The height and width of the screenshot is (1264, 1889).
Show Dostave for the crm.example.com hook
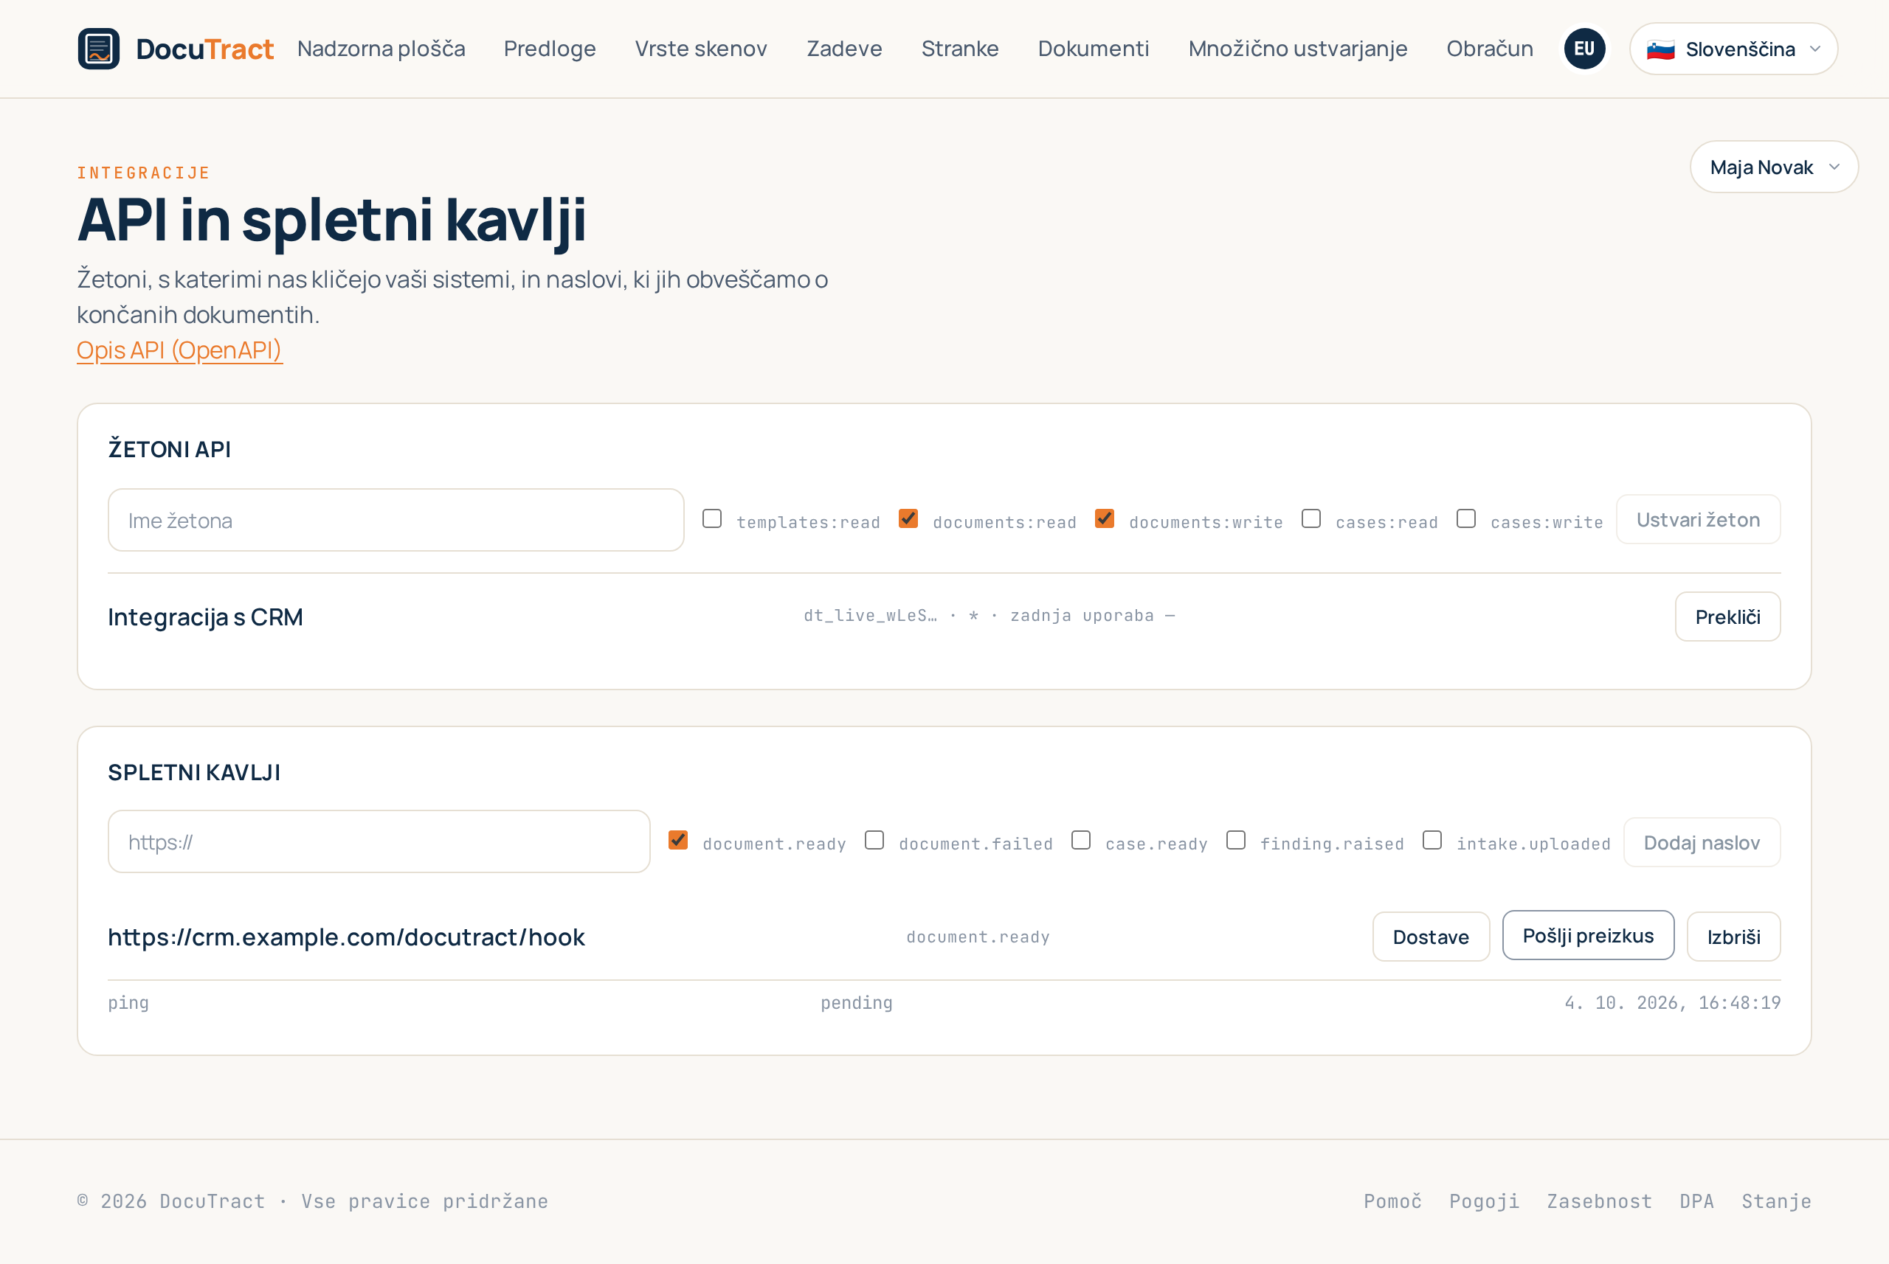click(1430, 937)
